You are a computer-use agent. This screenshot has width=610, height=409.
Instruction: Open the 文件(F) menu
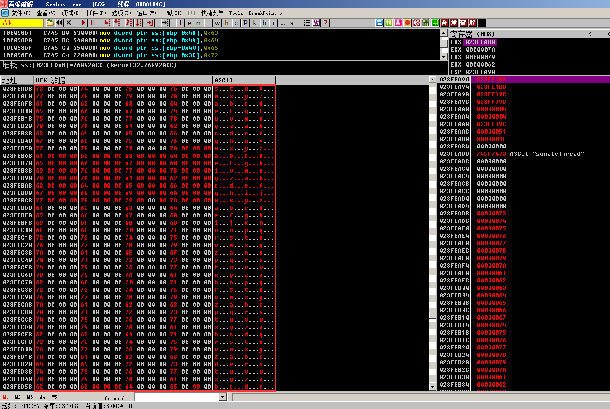pyautogui.click(x=21, y=13)
